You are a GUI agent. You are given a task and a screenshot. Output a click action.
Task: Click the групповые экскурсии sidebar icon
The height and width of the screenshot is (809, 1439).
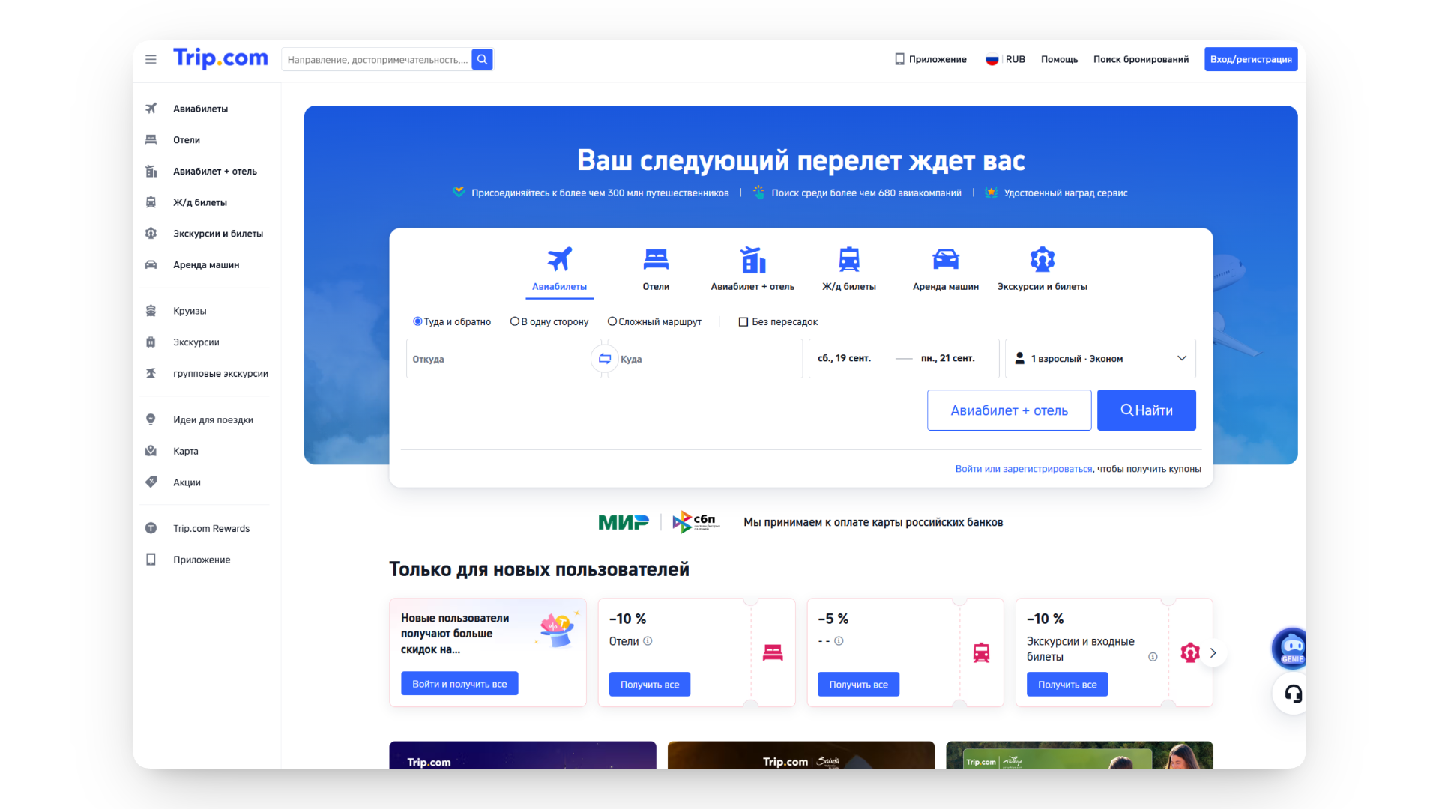tap(151, 373)
